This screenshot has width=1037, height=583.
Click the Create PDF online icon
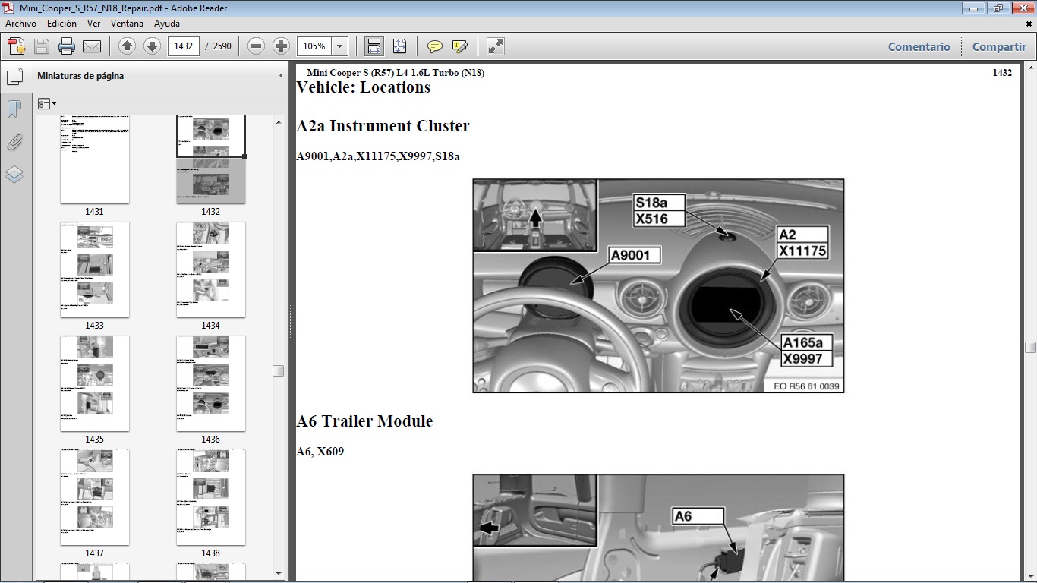[17, 46]
